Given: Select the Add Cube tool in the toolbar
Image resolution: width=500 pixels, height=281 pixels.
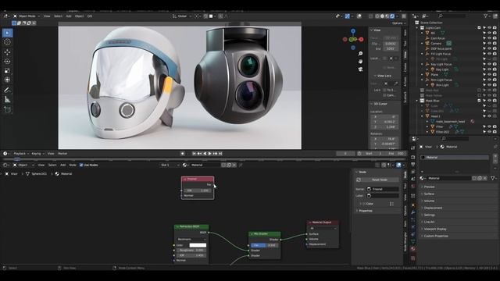Looking at the screenshot, I should click(7, 109).
